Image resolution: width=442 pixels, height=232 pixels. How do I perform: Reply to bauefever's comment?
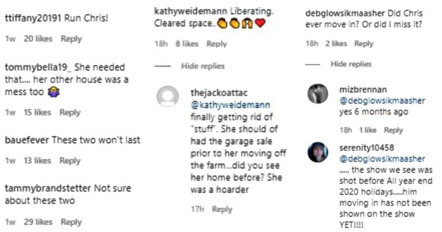click(x=70, y=161)
